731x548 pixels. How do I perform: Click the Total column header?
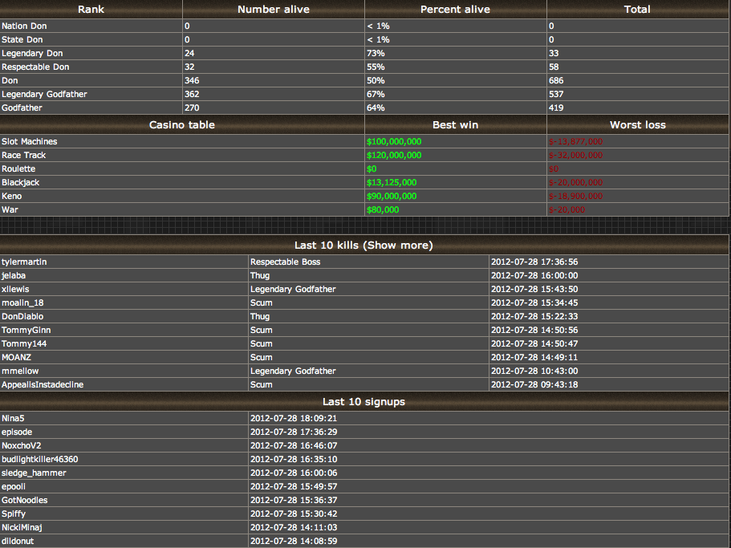[x=637, y=10]
